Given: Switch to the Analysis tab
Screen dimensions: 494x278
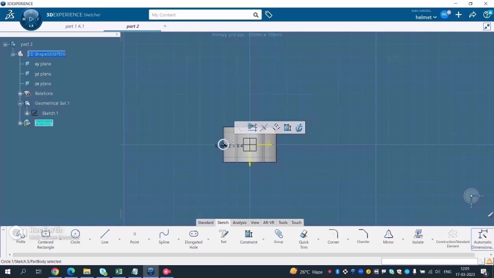Looking at the screenshot, I should 239,222.
